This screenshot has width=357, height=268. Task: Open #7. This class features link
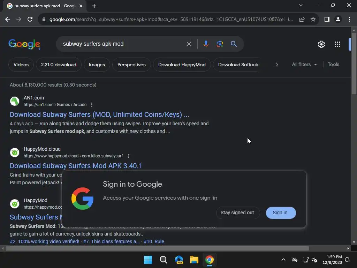111,241
